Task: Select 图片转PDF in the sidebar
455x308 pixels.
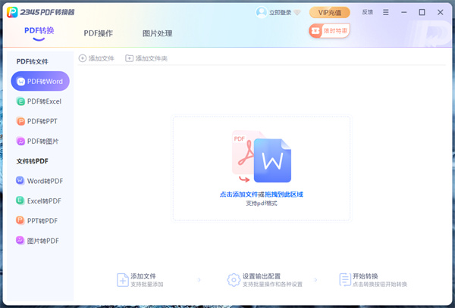Action: pyautogui.click(x=41, y=241)
